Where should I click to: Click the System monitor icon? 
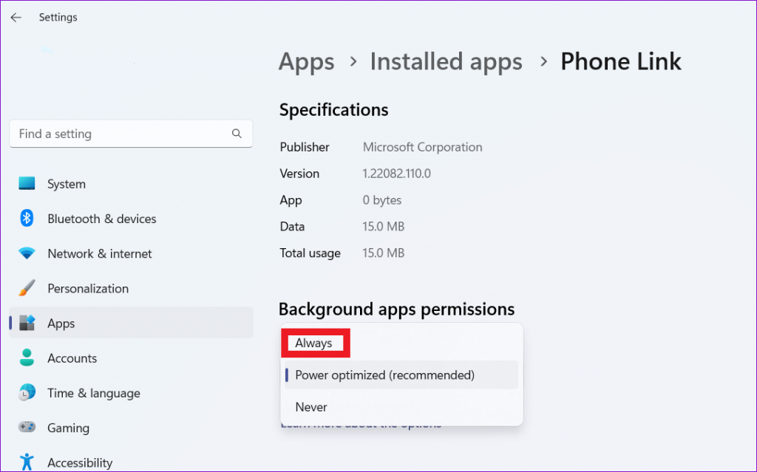tap(27, 183)
